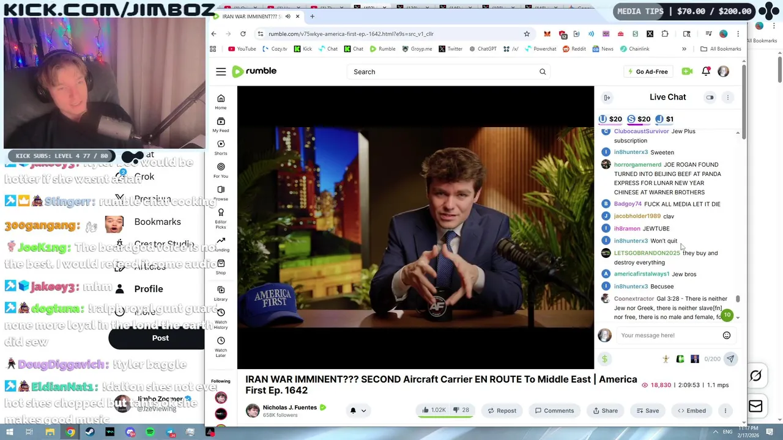783x440 pixels.
Task: Open Editor Picks section
Action: 221,218
